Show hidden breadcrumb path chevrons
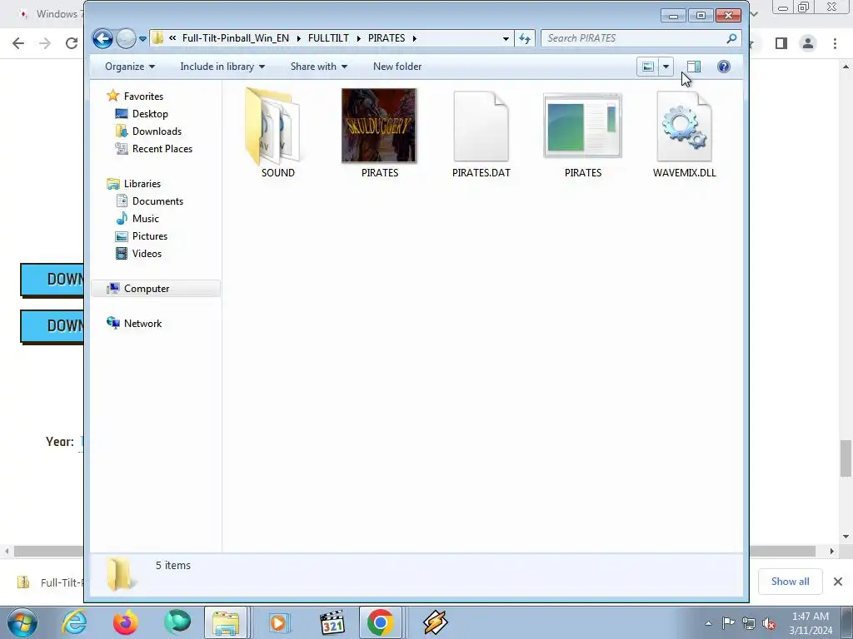 172,38
